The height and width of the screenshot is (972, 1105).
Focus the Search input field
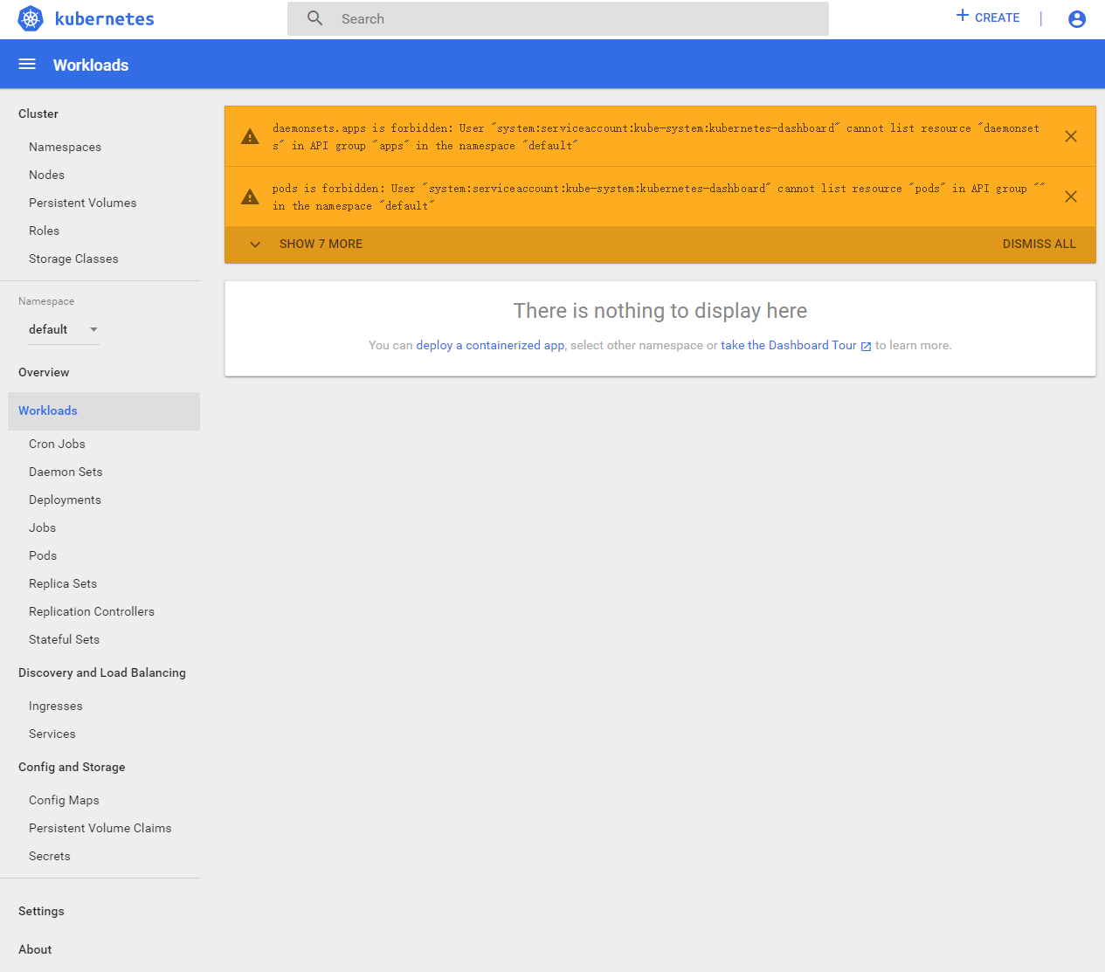[x=558, y=18]
